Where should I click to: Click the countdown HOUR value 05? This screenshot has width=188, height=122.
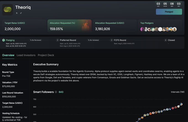(165, 4)
